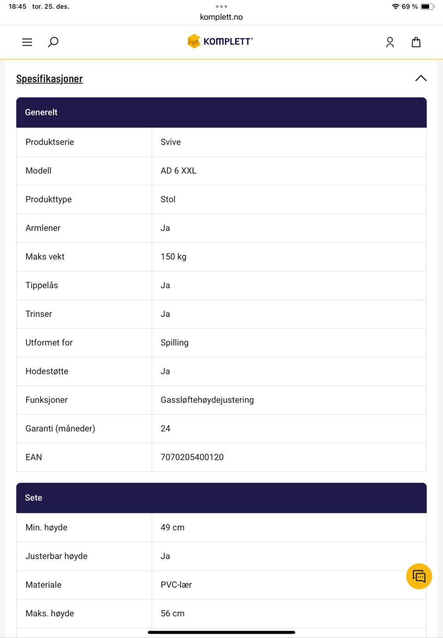Tap the search magnifier icon
The image size is (443, 638).
(53, 43)
